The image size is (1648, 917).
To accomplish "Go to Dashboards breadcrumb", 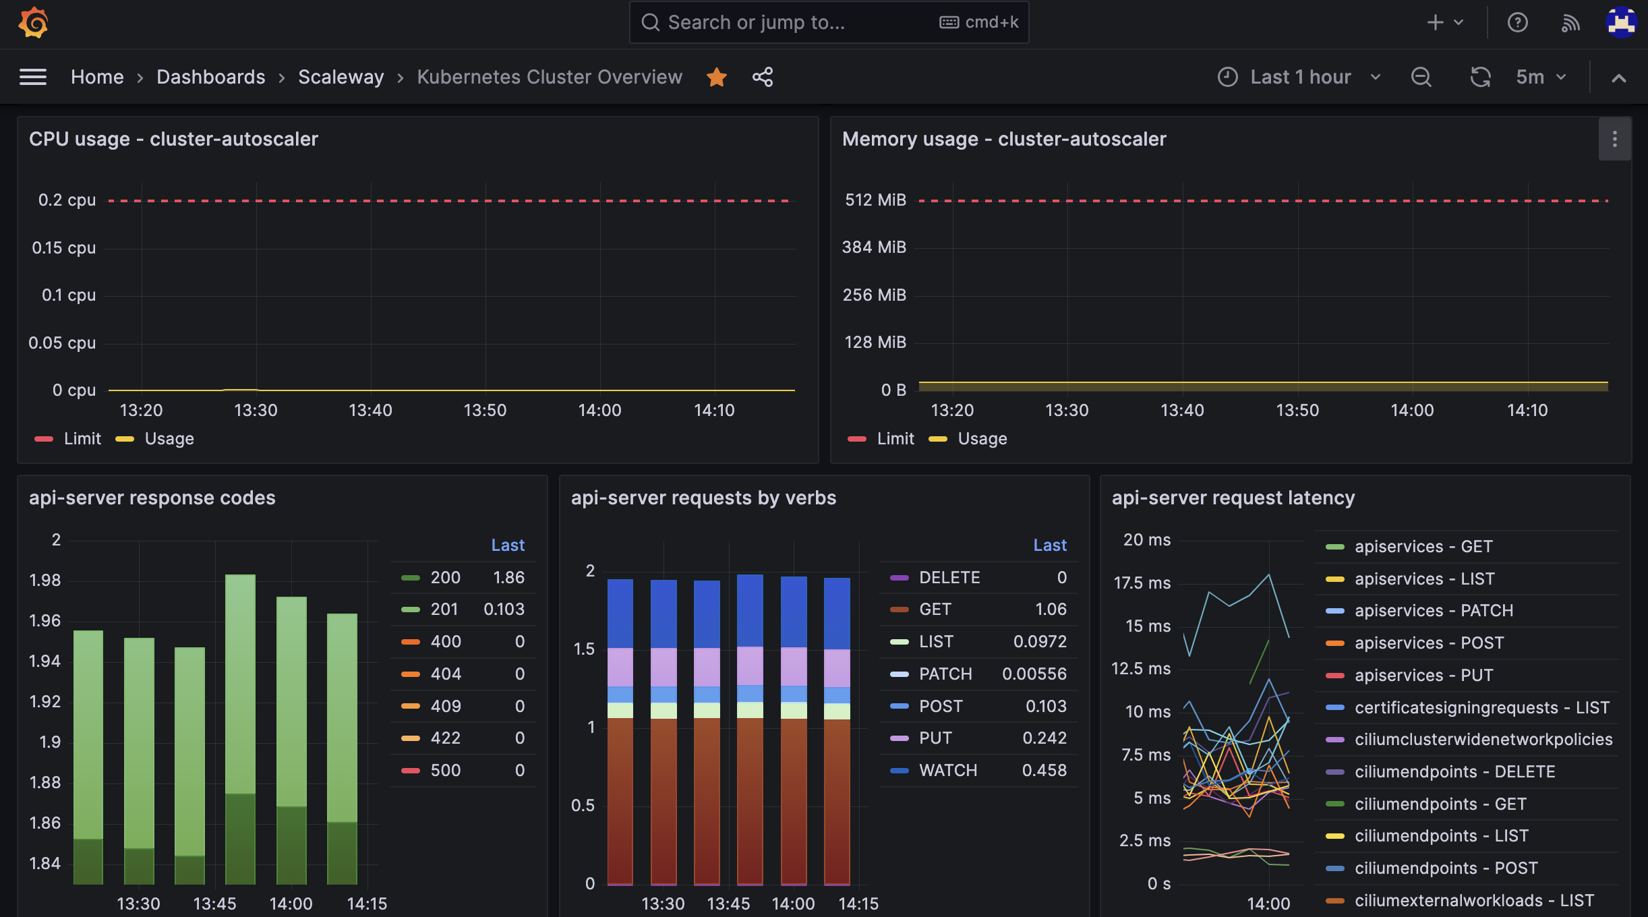I will pyautogui.click(x=211, y=77).
